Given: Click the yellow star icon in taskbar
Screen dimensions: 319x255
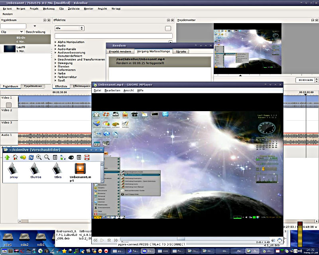Looking at the screenshot, I should [x=64, y=251].
